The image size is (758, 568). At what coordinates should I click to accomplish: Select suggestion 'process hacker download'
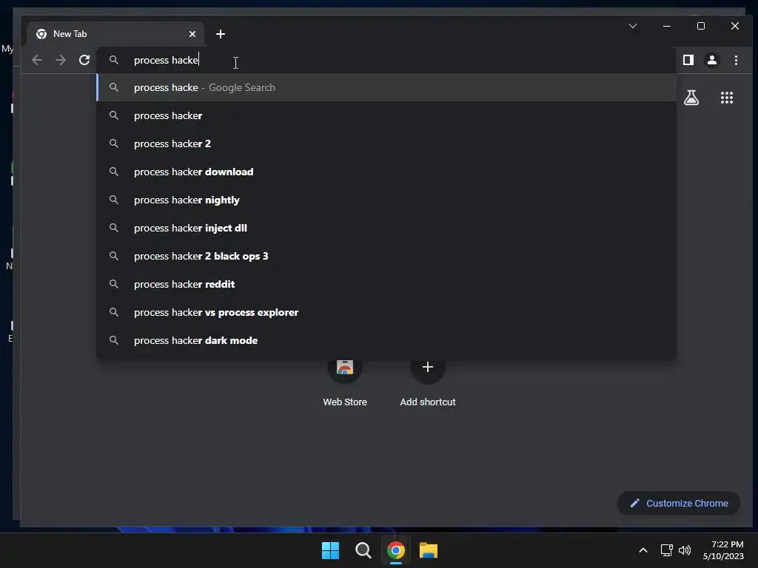(x=386, y=172)
